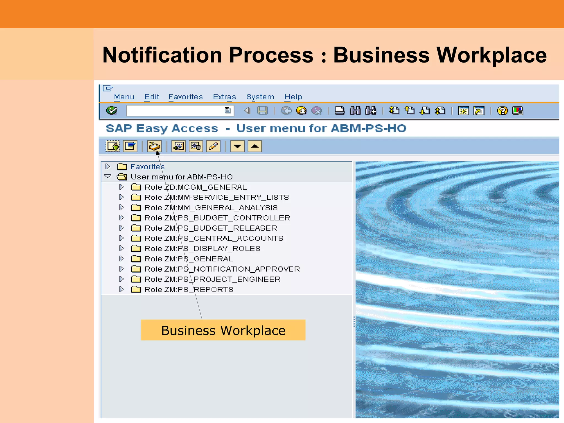The height and width of the screenshot is (423, 564).
Task: Expand Role ZM:PS_BUDGET_RELEASER
Action: point(121,228)
